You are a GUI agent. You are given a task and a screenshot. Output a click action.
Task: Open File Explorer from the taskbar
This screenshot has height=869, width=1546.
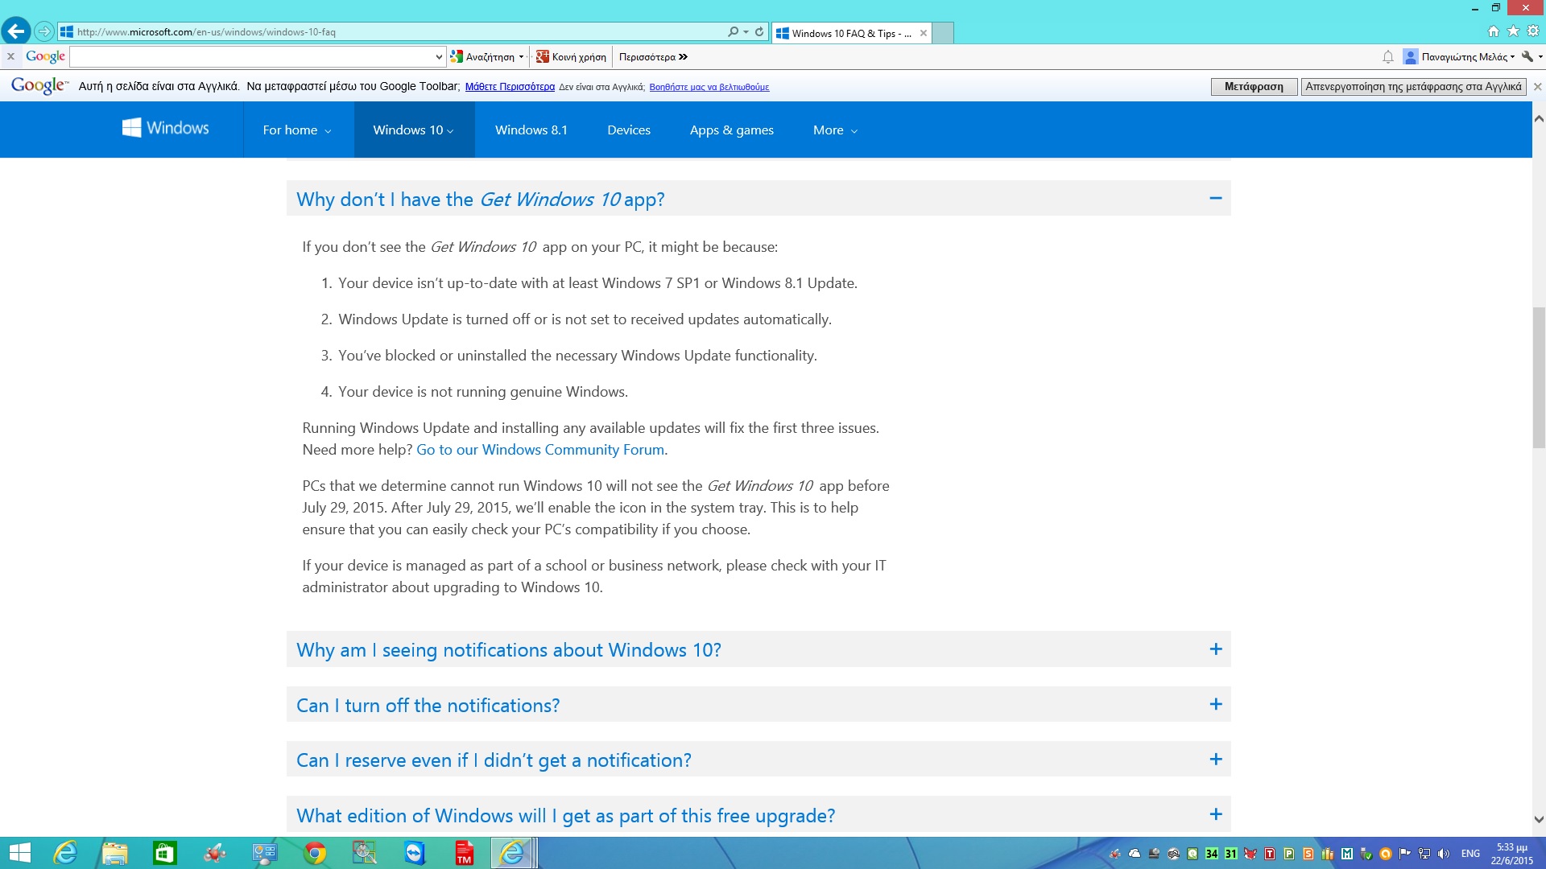click(x=115, y=853)
